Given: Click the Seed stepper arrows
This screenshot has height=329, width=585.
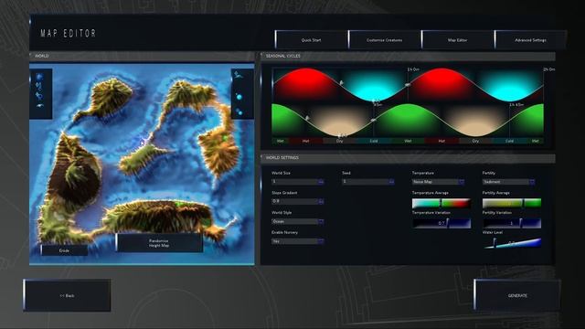Looking at the screenshot, I should tap(391, 182).
